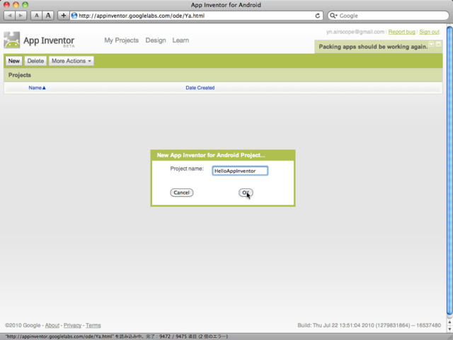
Task: Decrease text size with small A button
Action: 36,16
